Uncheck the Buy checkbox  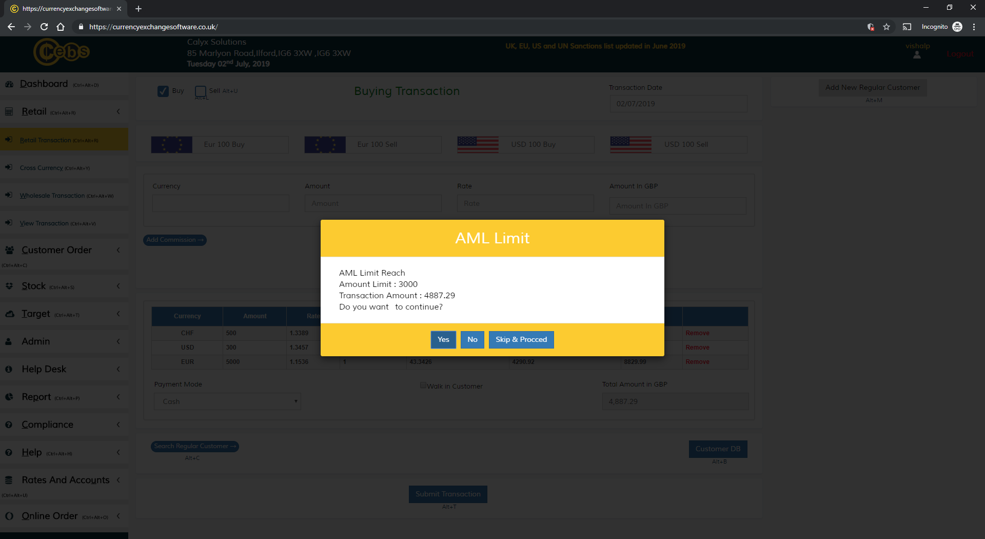[x=163, y=91]
